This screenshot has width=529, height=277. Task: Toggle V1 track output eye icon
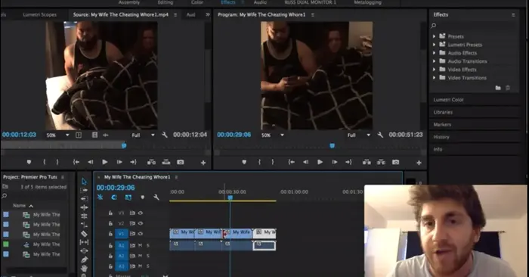click(x=141, y=233)
